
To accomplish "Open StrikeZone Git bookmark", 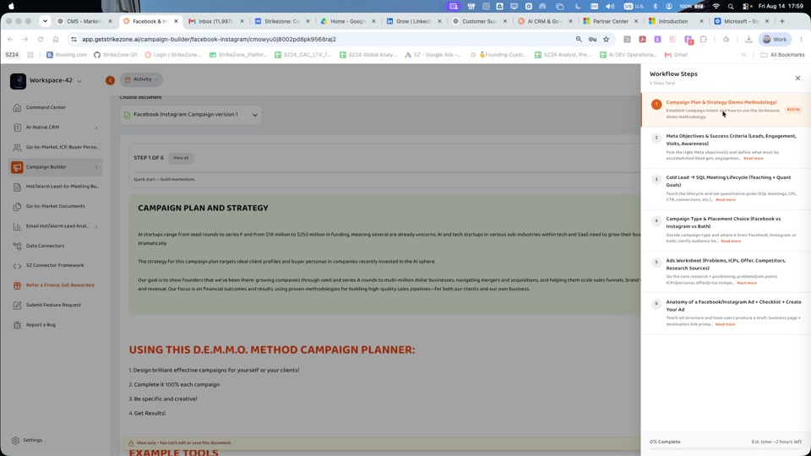I will coord(116,55).
